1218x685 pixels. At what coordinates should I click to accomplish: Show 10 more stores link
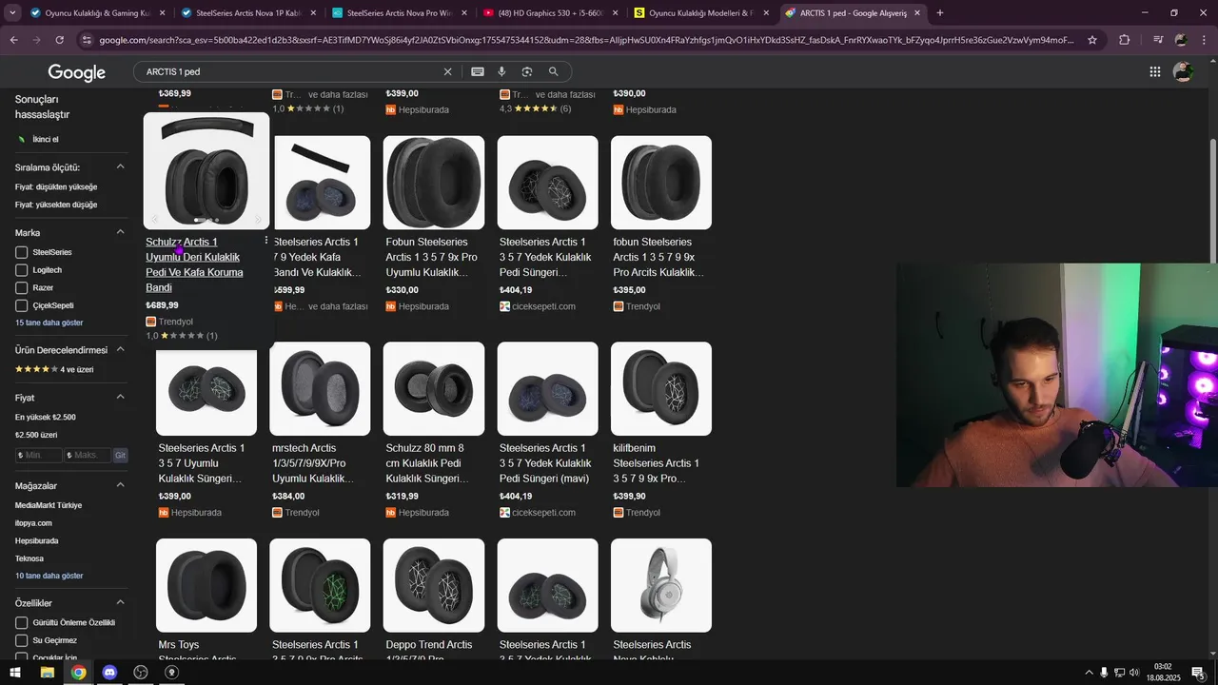(x=49, y=576)
